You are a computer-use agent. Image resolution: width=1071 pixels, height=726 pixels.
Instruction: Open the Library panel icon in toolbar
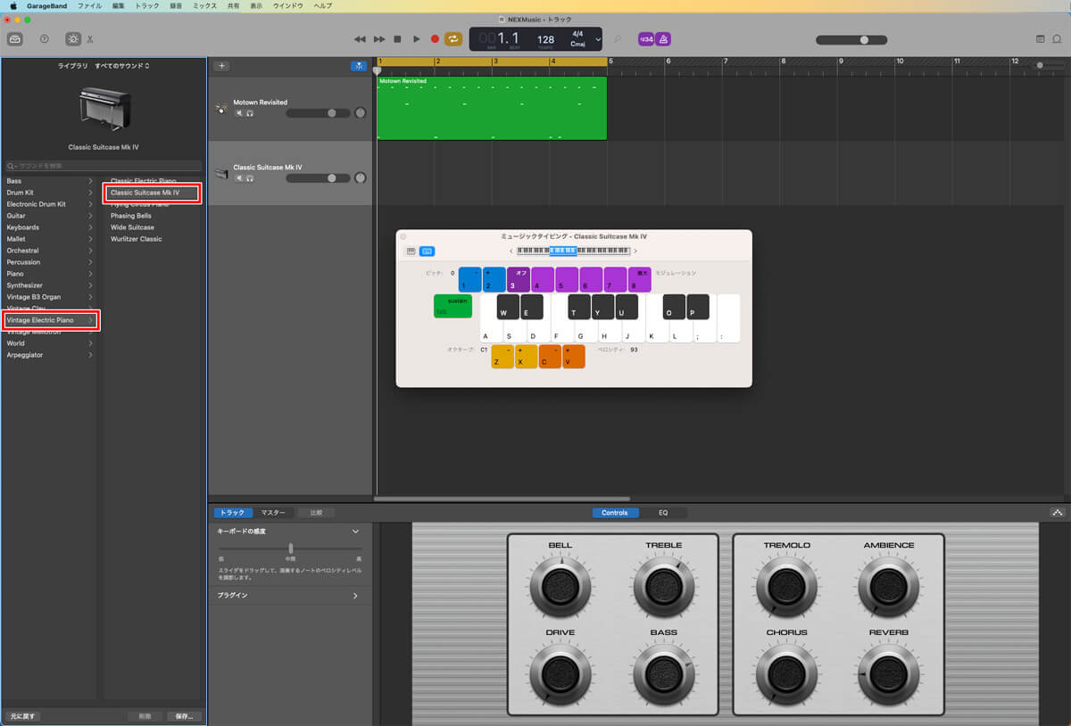pos(15,39)
